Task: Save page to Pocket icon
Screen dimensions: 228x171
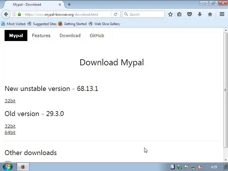Action: click(x=190, y=15)
